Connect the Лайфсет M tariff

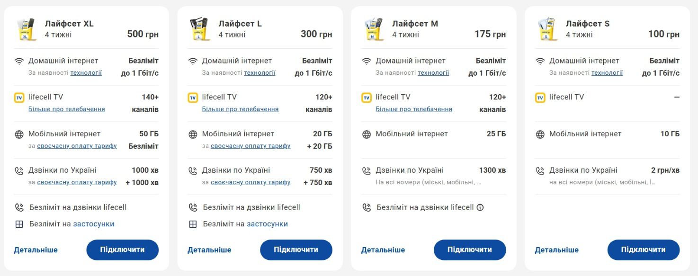coord(469,249)
